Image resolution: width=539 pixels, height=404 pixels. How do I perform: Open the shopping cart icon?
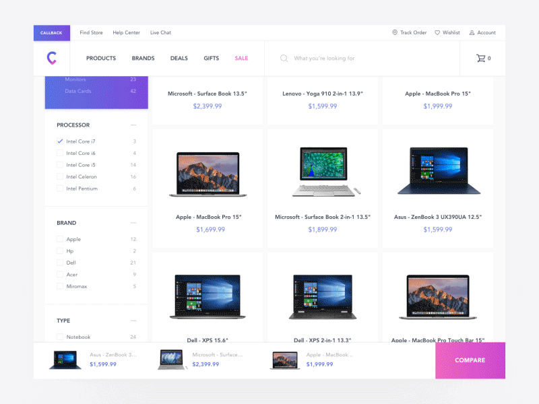click(x=482, y=58)
